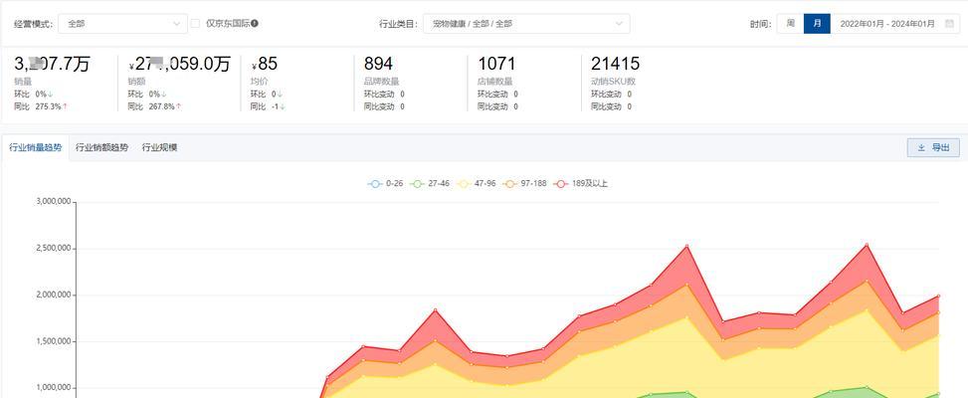Toggle the 97-188 legend series
The width and height of the screenshot is (968, 398).
pyautogui.click(x=524, y=183)
